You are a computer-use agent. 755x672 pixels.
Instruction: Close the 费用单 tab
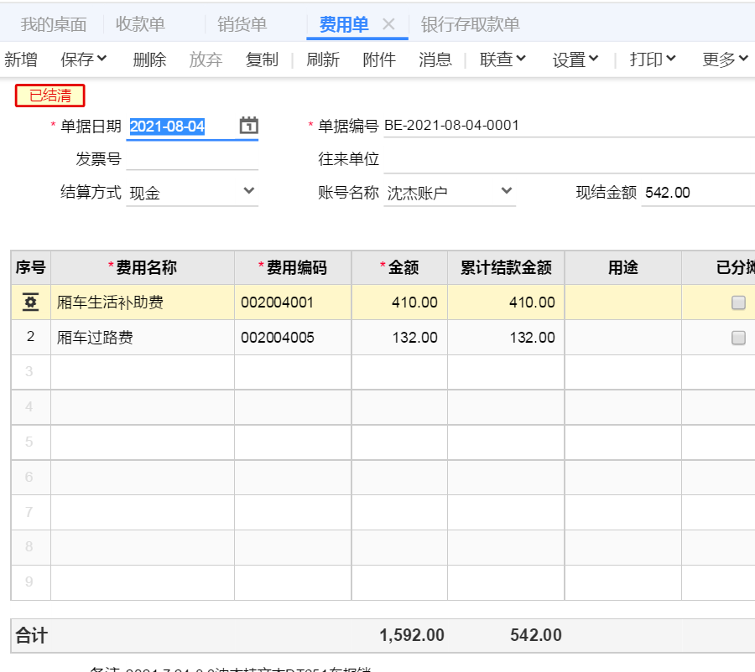coord(388,23)
